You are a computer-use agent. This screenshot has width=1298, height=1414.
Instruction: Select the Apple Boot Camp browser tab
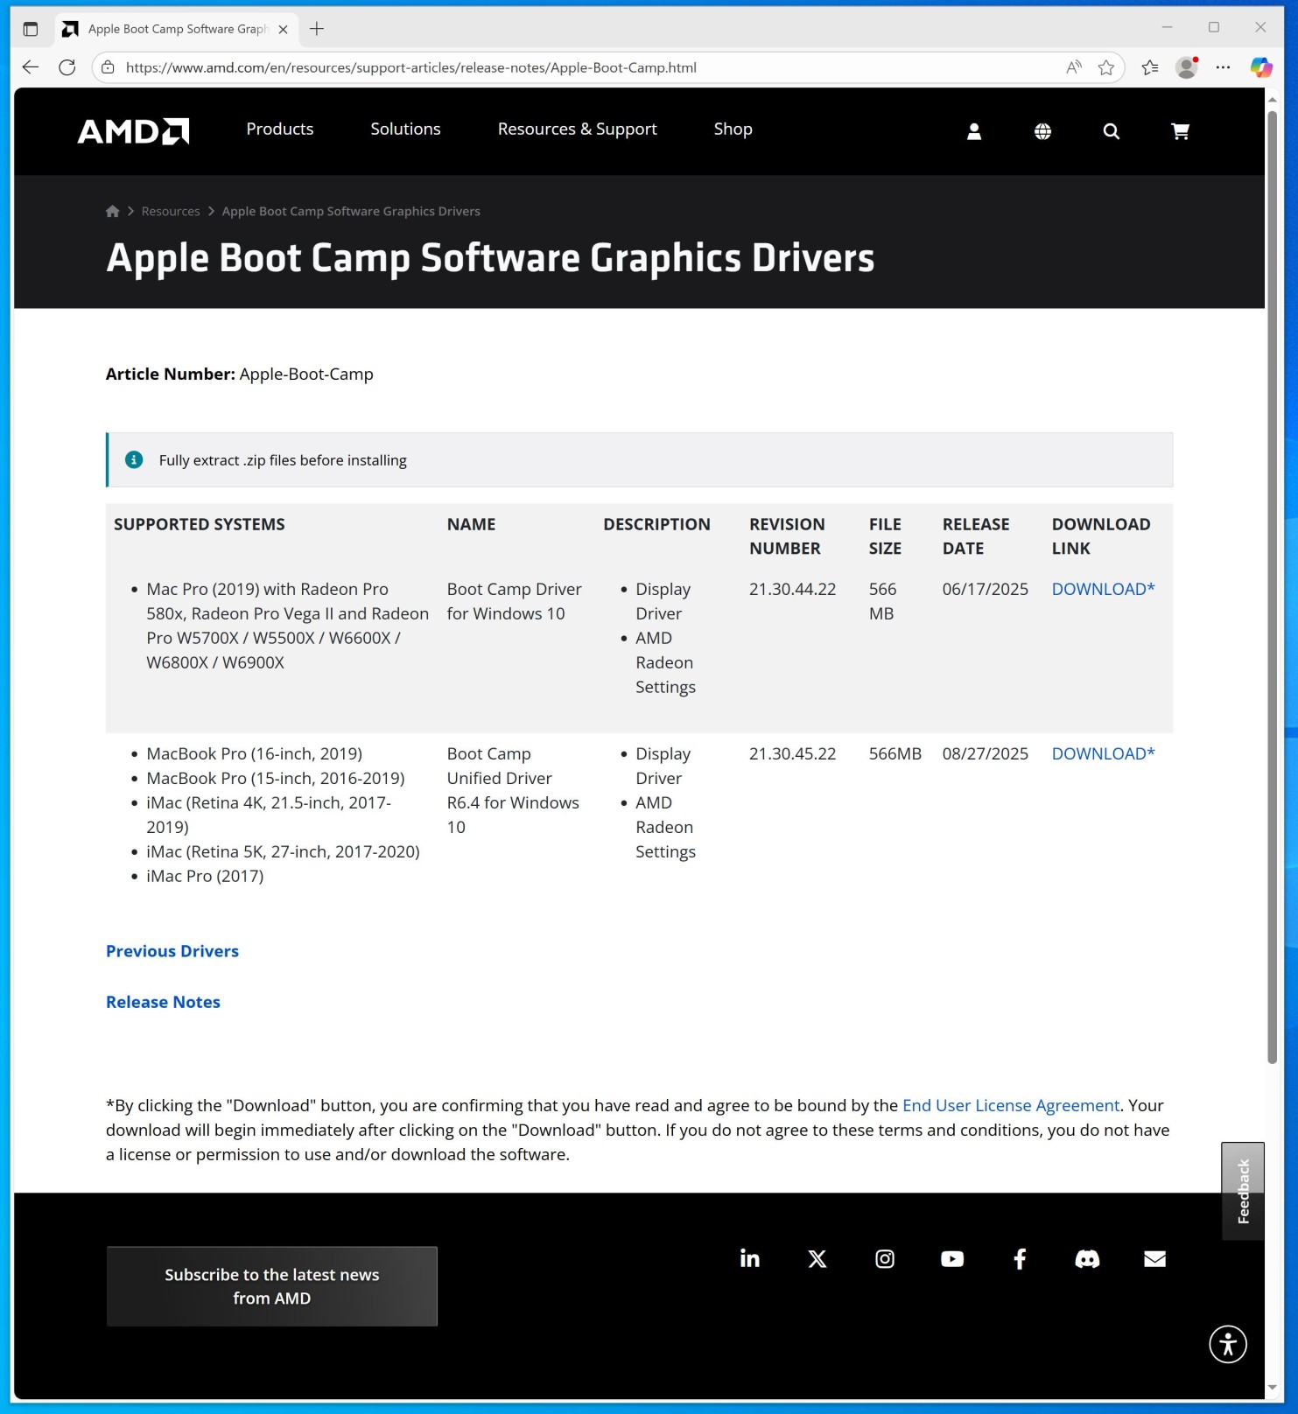pyautogui.click(x=175, y=29)
